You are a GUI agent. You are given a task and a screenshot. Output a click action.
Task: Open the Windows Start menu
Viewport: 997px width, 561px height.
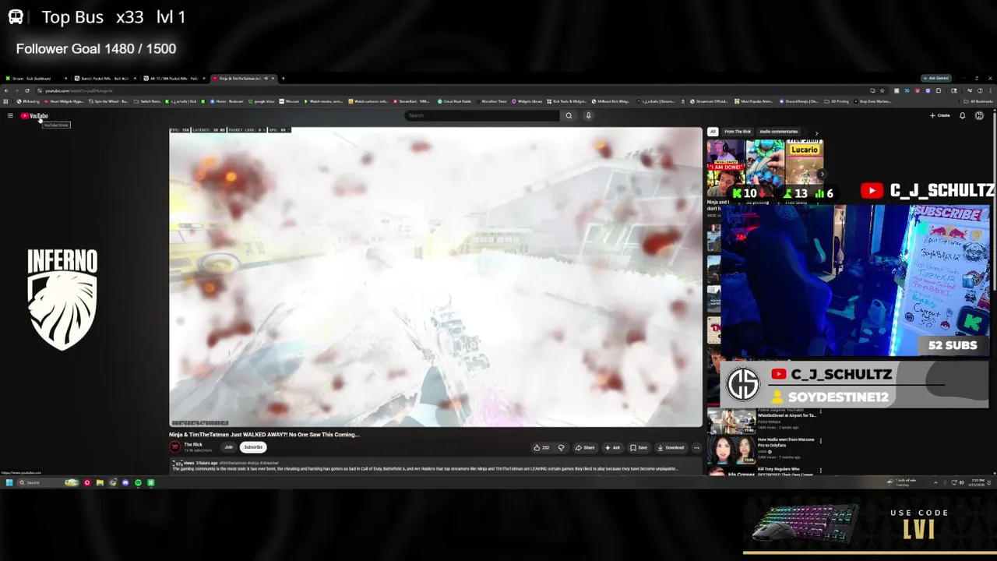coord(10,483)
